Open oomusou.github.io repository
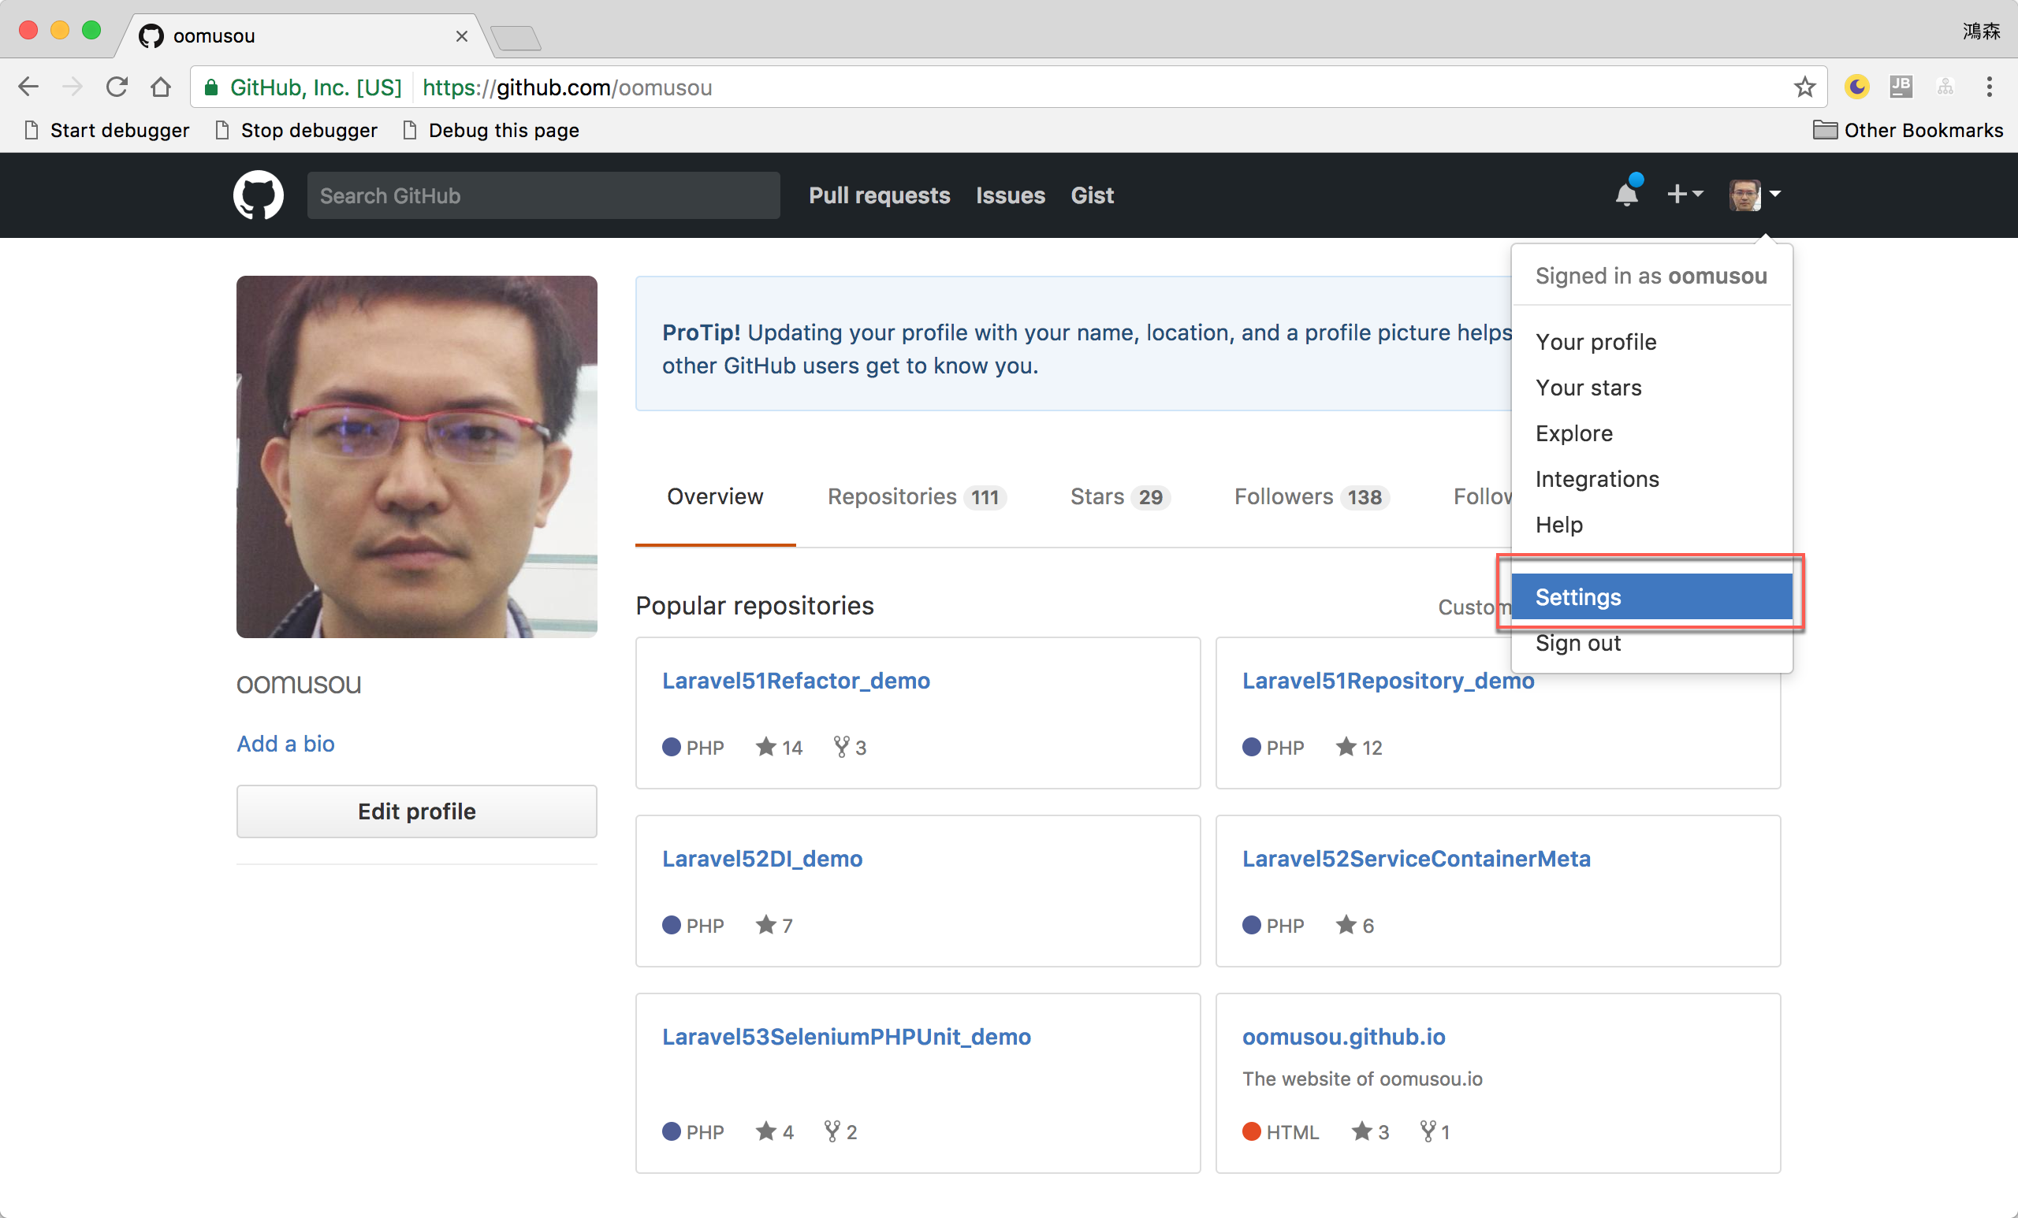 coord(1344,1037)
